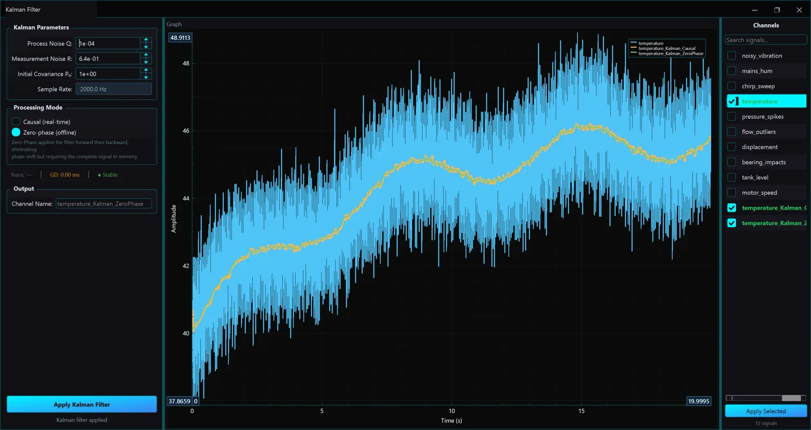Viewport: 811px width, 430px height.
Task: Click the Process Noise Q input field
Action: [x=108, y=43]
